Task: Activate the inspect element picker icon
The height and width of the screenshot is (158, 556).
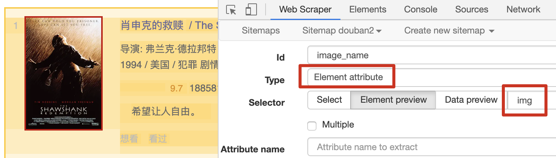Action: click(231, 9)
